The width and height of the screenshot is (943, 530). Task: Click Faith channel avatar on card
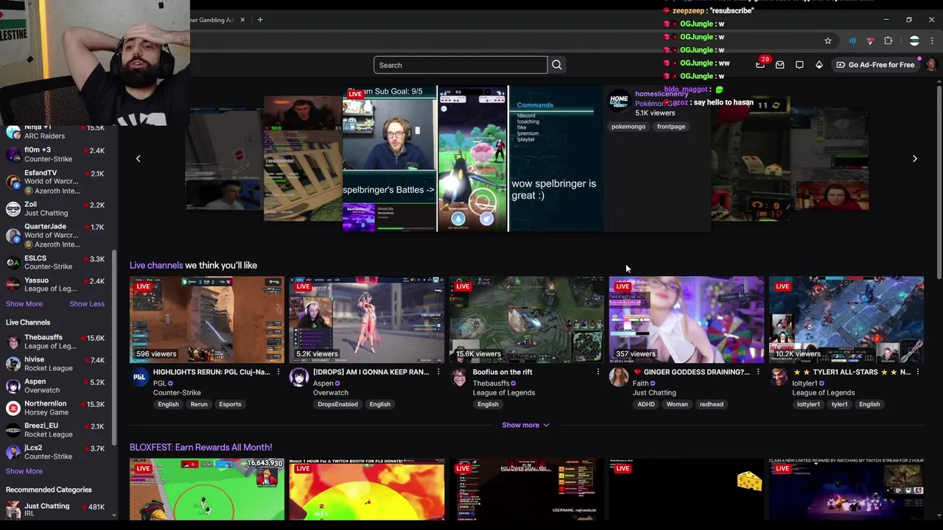pyautogui.click(x=619, y=378)
